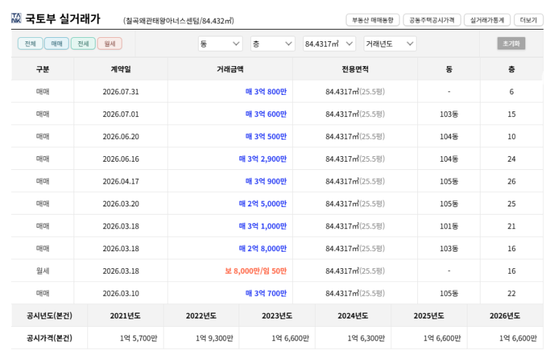Click 매 3억 900만 price

coord(266,182)
